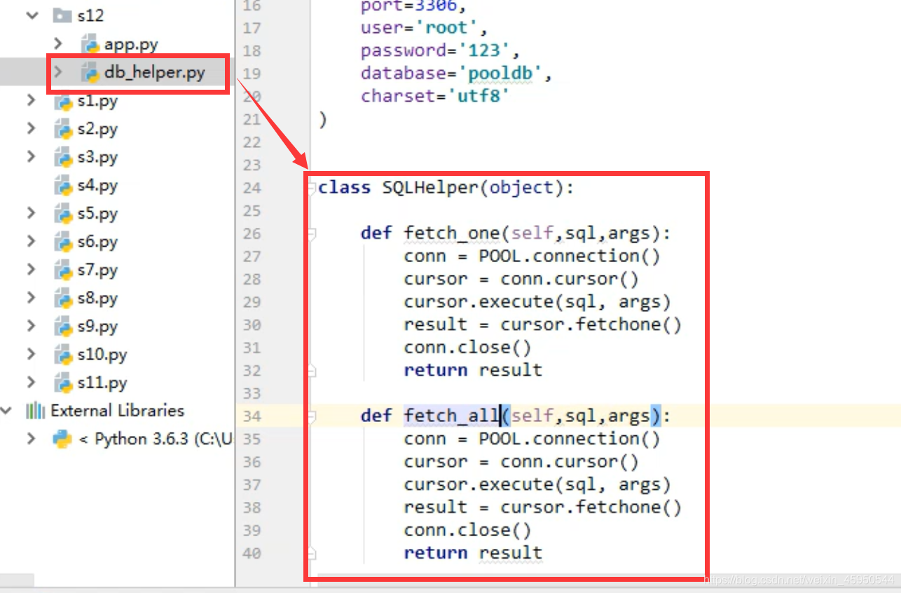Open s3.py in the project tree

[x=97, y=157]
